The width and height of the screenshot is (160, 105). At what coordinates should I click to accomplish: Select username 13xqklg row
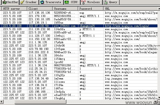tap(79, 98)
